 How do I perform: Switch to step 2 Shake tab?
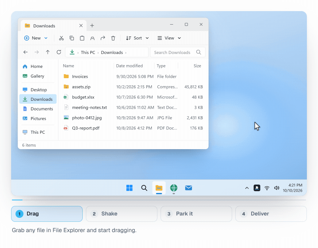[x=122, y=214]
